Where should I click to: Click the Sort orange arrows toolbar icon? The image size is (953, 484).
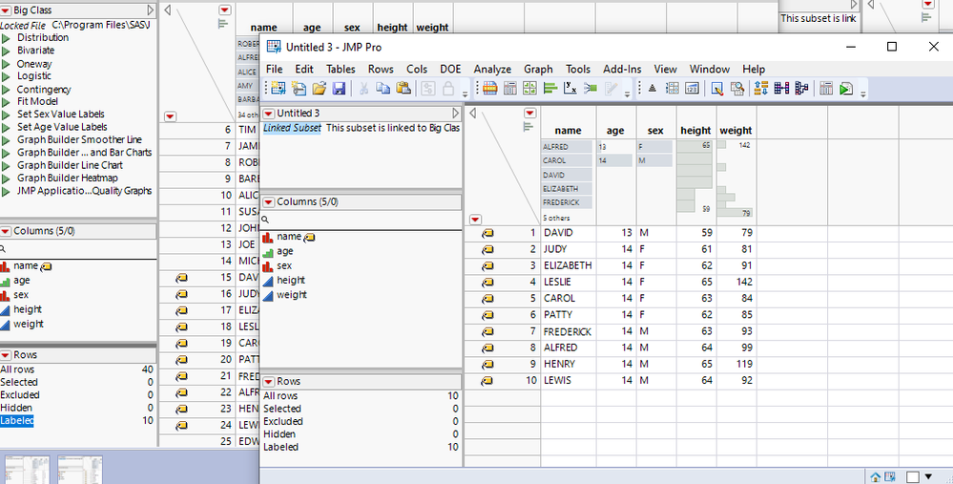click(761, 89)
